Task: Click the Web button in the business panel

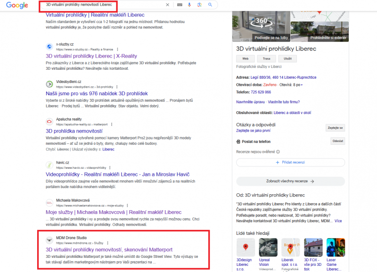Action: (x=246, y=58)
